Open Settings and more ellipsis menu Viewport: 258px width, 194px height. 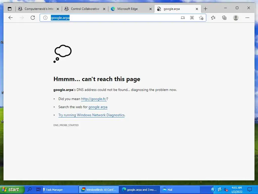(x=247, y=18)
